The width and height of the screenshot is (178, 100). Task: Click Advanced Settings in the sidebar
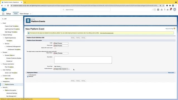coord(12,93)
